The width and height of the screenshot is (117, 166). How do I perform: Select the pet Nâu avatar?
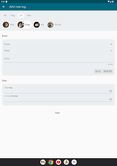(x=6, y=25)
